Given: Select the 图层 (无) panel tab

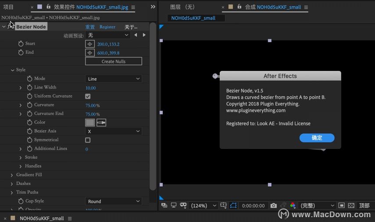Looking at the screenshot, I should click(182, 7).
